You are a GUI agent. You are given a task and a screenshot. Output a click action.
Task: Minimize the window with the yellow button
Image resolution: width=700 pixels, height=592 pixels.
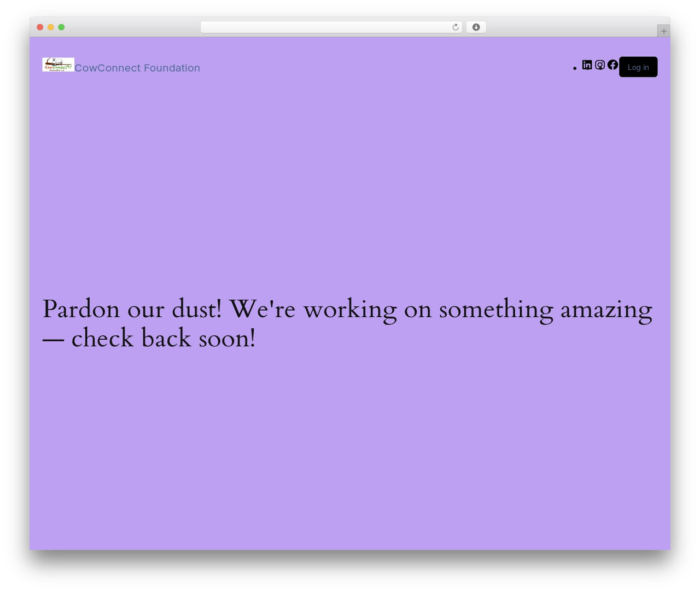pos(51,27)
